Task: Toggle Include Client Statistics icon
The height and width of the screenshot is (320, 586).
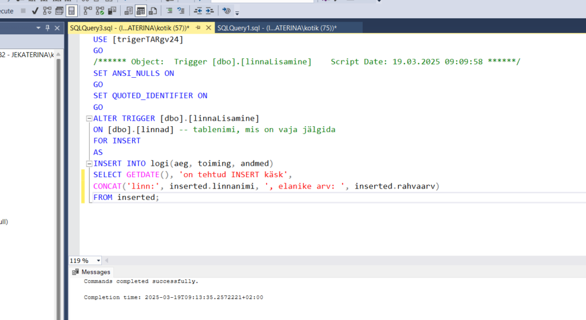Action: (112, 11)
